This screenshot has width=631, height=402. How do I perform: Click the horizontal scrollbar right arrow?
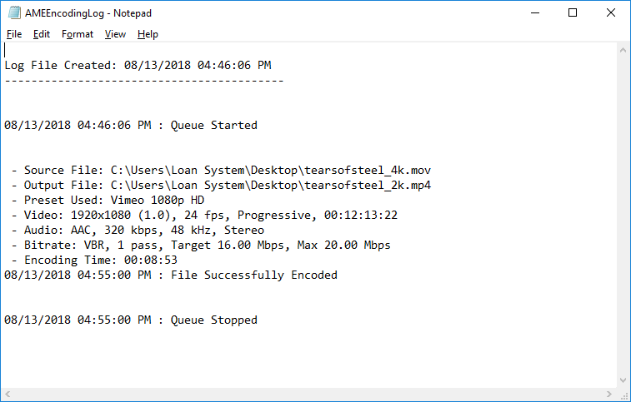pos(608,394)
